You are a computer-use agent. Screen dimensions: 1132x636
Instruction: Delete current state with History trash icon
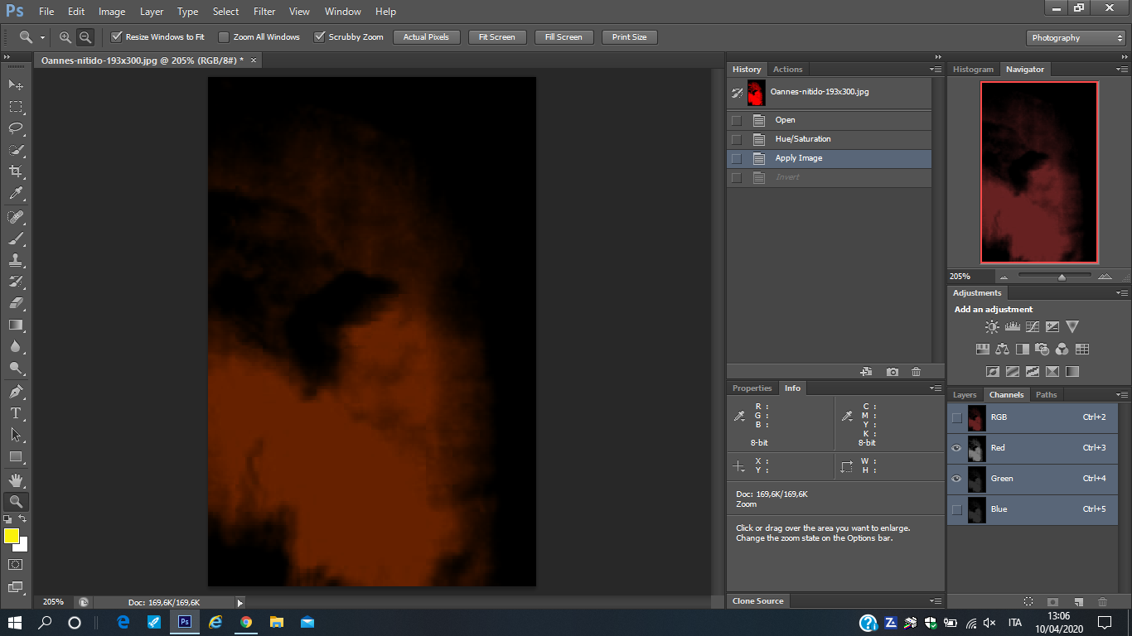tap(916, 372)
